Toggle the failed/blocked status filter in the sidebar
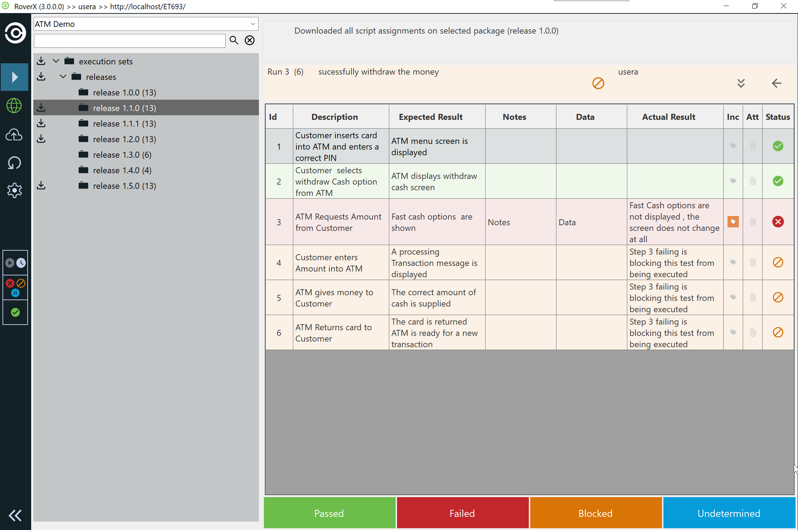 (15, 287)
